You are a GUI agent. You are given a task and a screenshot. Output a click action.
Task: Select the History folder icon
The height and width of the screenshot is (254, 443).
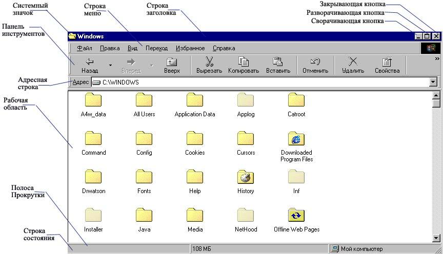246,178
